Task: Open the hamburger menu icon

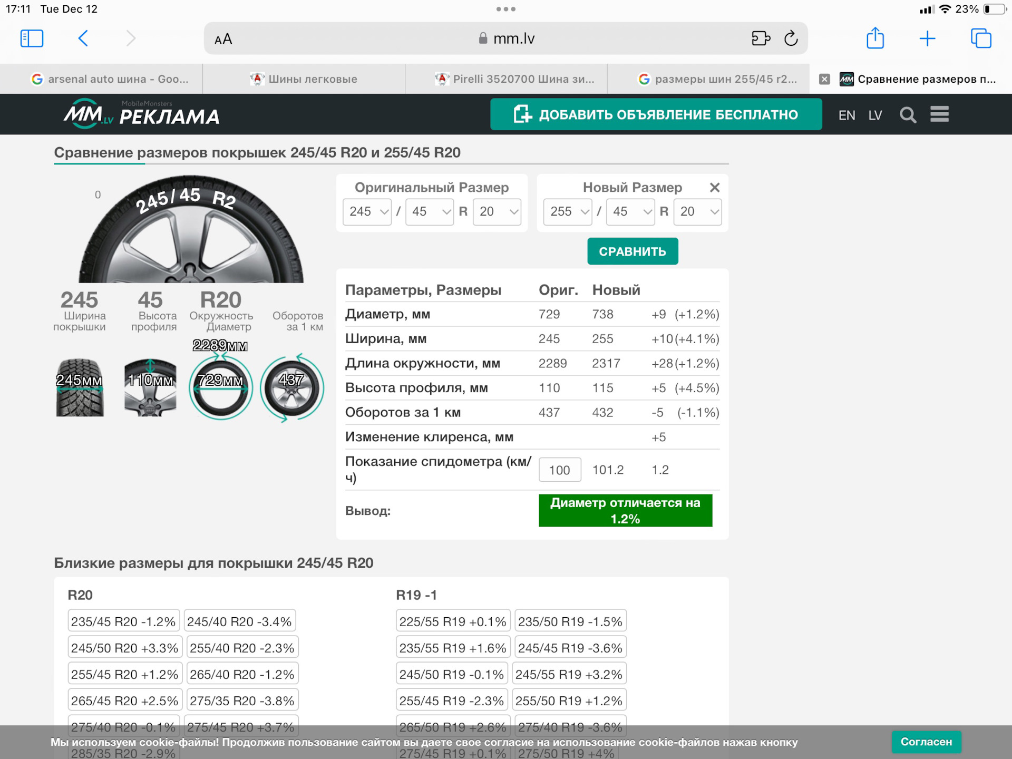Action: point(939,114)
